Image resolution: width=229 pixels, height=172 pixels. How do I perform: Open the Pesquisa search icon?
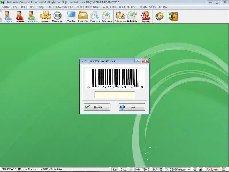tap(95, 17)
